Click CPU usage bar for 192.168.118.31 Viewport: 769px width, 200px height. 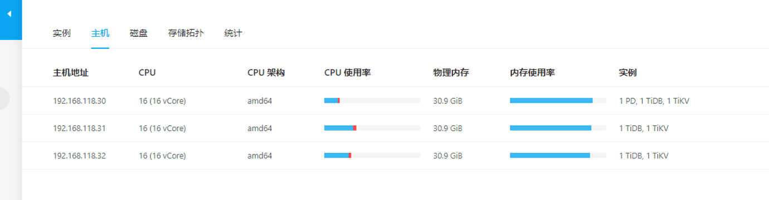pos(372,128)
